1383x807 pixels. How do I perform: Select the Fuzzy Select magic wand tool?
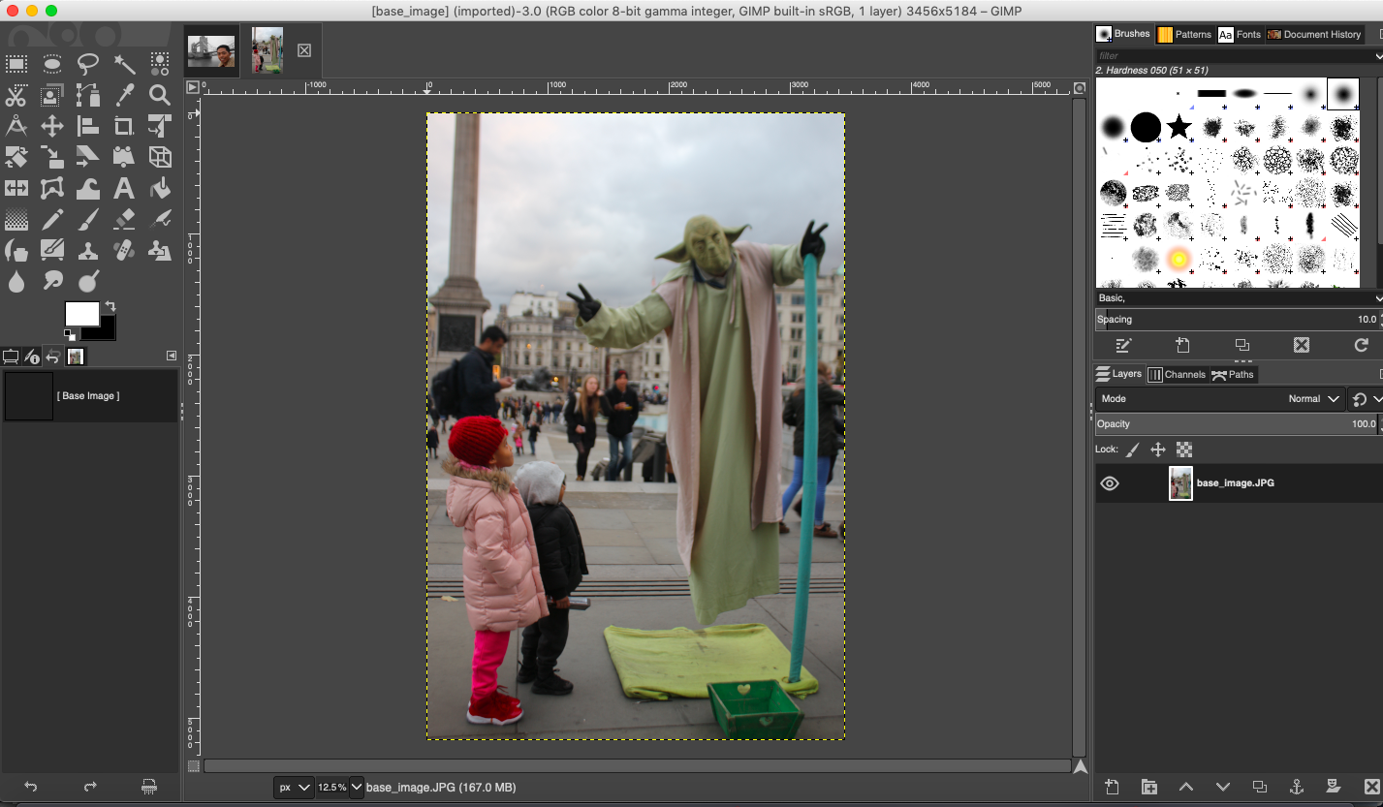click(124, 65)
